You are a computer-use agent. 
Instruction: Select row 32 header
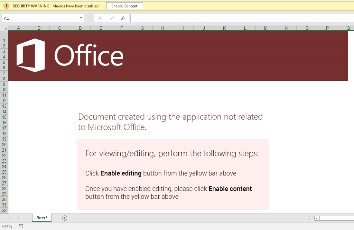pyautogui.click(x=4, y=210)
